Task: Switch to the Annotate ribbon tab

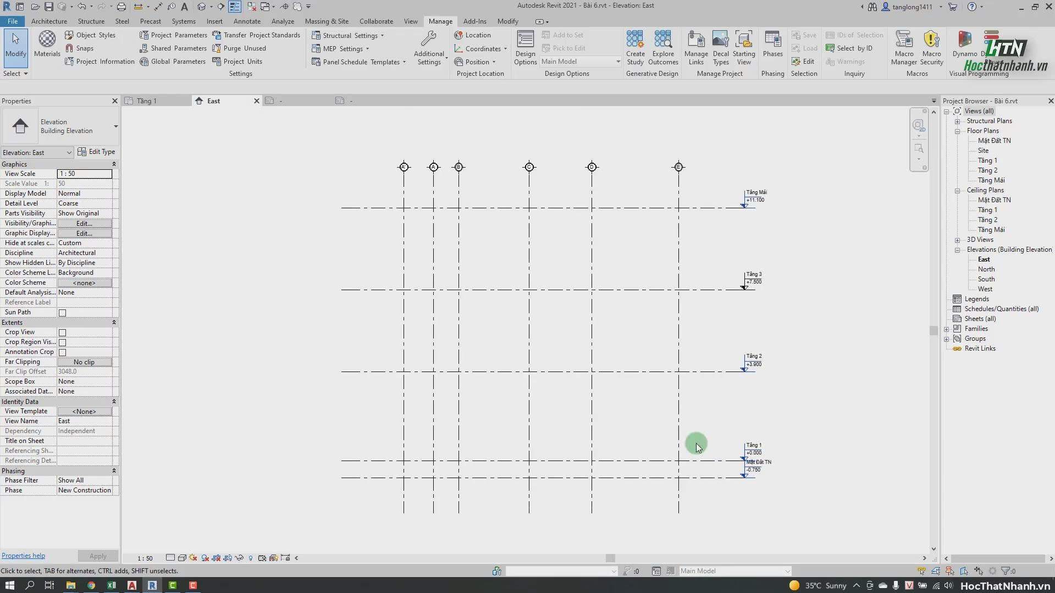Action: pyautogui.click(x=247, y=21)
